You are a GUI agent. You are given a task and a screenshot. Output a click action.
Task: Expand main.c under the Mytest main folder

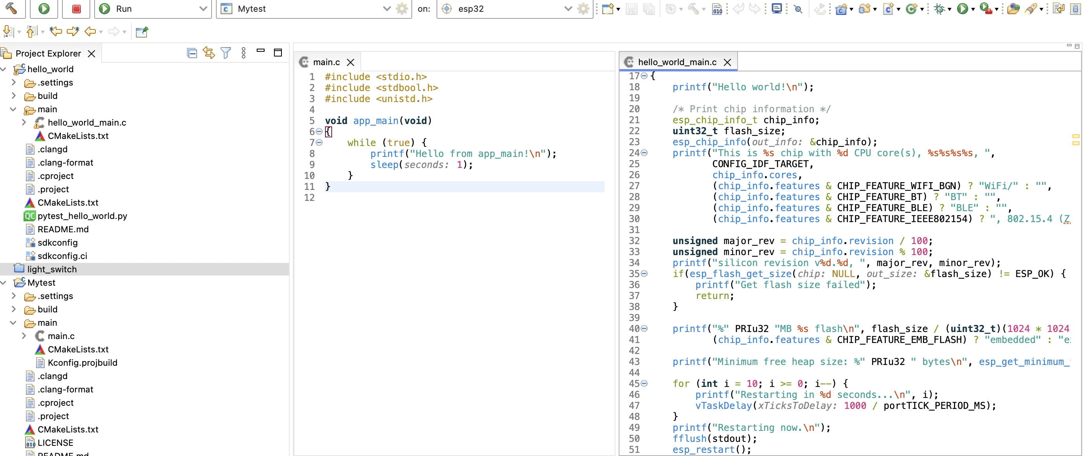(x=24, y=336)
